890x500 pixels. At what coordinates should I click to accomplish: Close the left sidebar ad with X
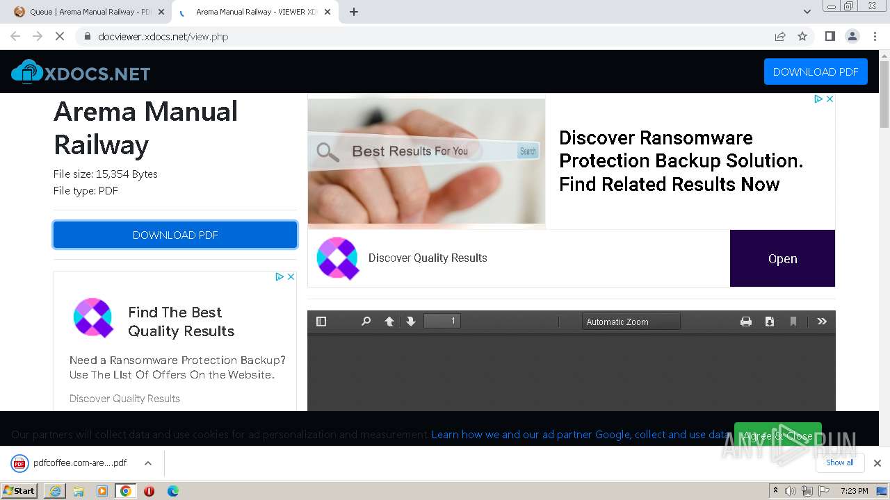[x=291, y=276]
